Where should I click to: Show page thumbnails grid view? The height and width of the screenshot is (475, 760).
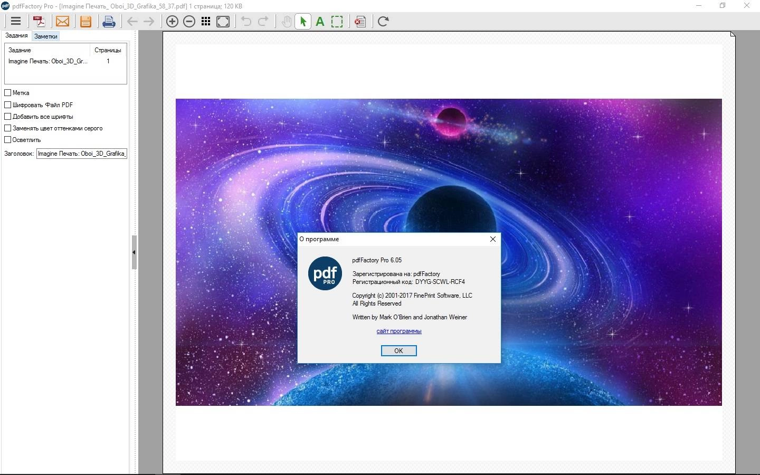click(206, 21)
